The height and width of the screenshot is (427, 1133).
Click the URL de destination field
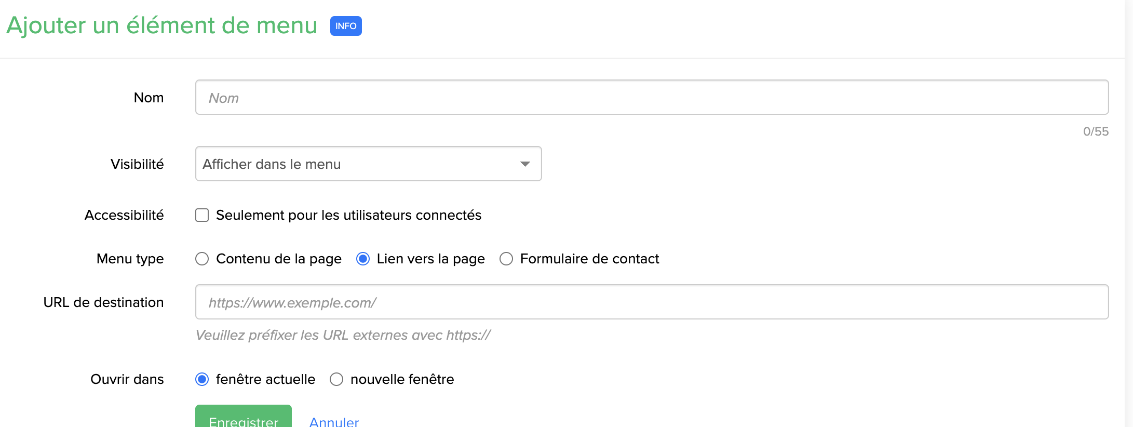[652, 302]
